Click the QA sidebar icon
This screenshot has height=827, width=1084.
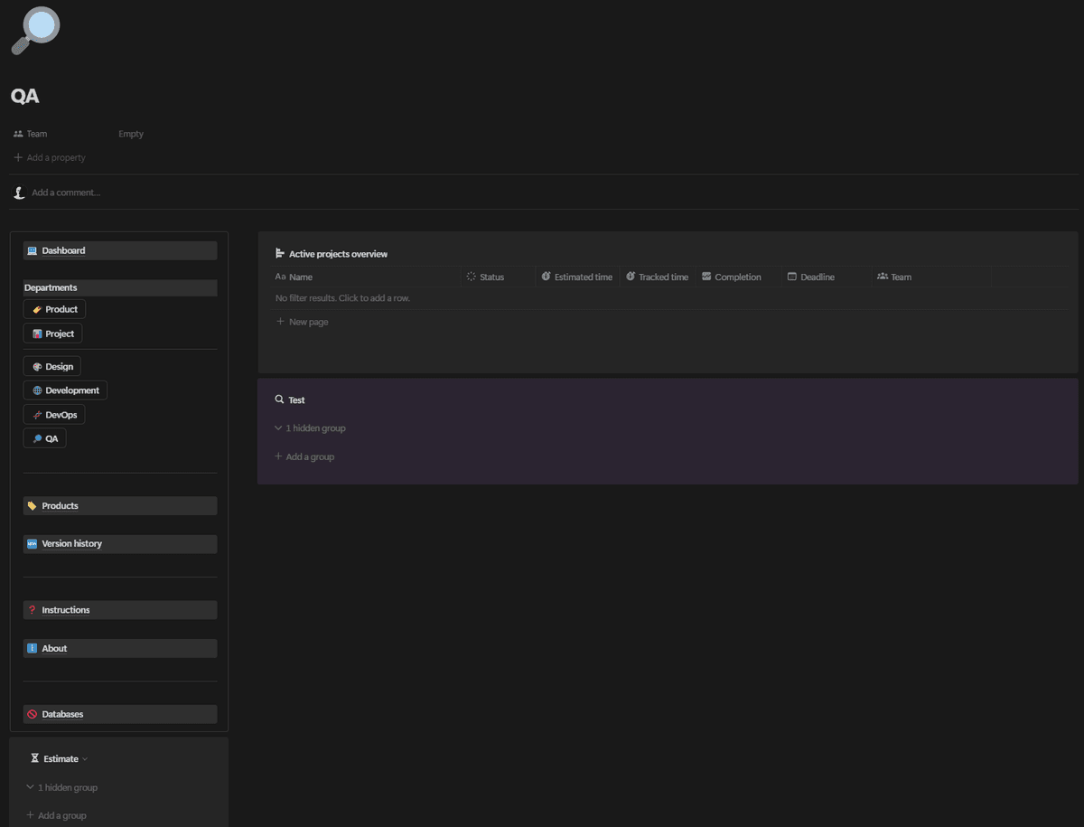pos(37,438)
